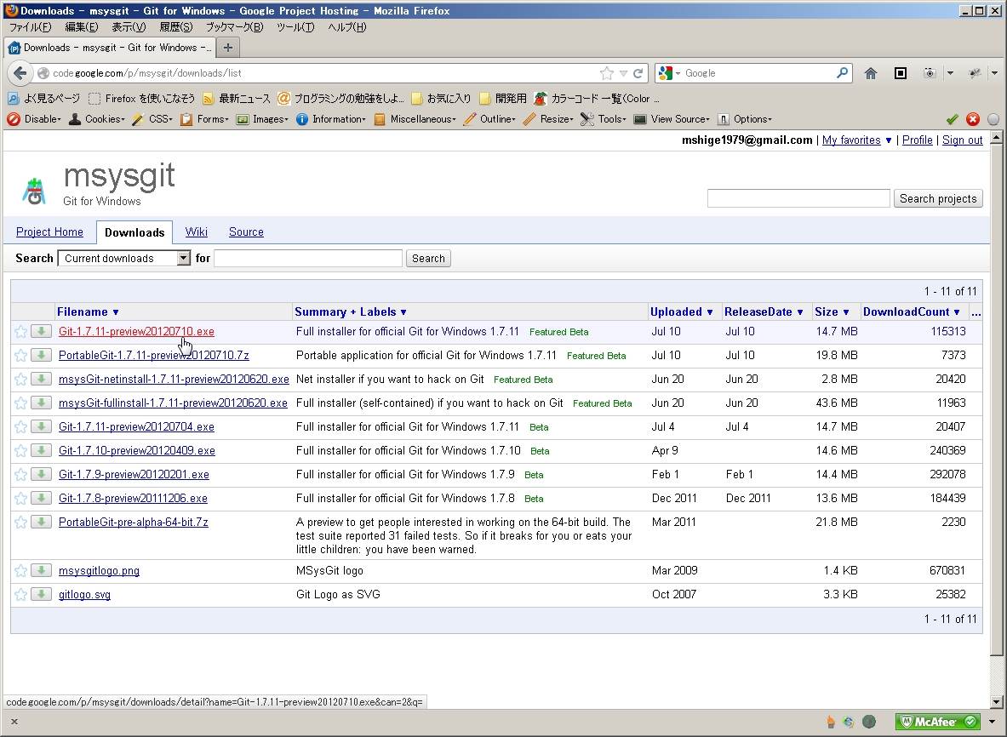Open the Source tab

coord(246,231)
